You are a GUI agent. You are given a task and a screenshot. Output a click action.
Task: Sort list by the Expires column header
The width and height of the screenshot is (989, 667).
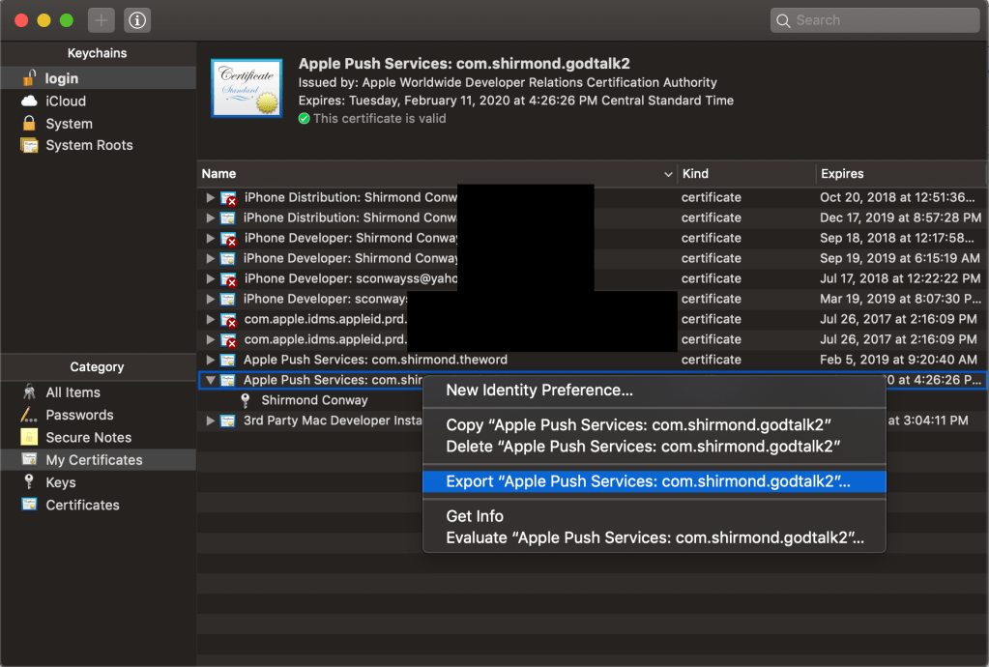841,174
